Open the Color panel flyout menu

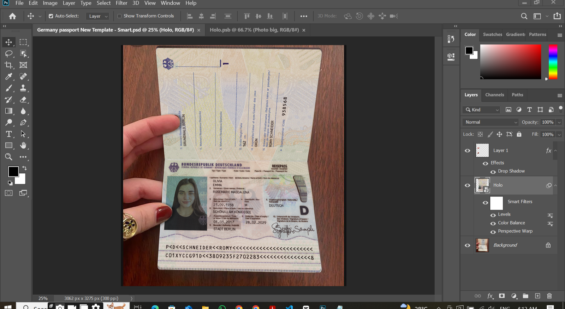point(560,35)
